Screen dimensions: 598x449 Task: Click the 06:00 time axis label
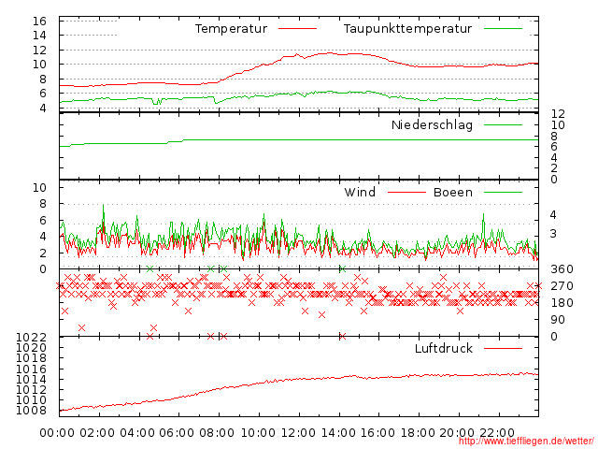pos(177,433)
